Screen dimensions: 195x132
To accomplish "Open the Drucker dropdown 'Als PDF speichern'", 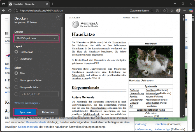I will tap(36, 38).
